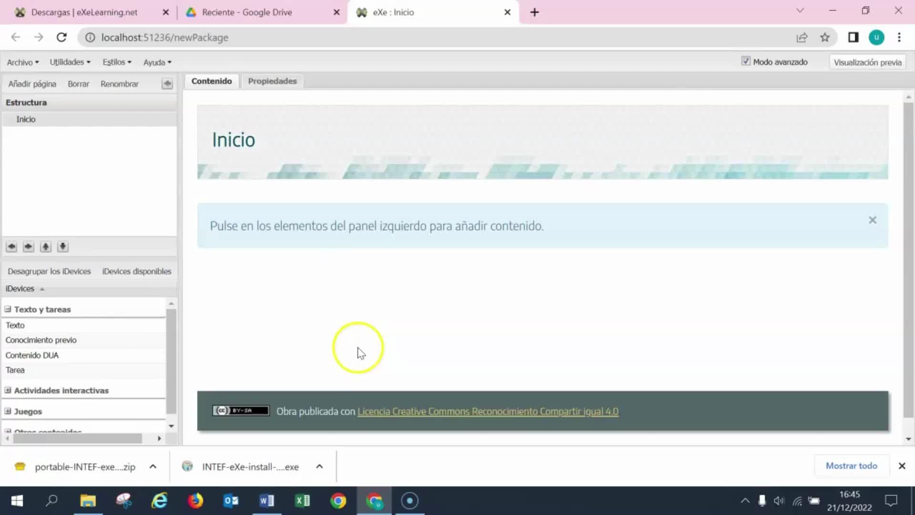Collapse the Texto y tareas group

(8, 309)
